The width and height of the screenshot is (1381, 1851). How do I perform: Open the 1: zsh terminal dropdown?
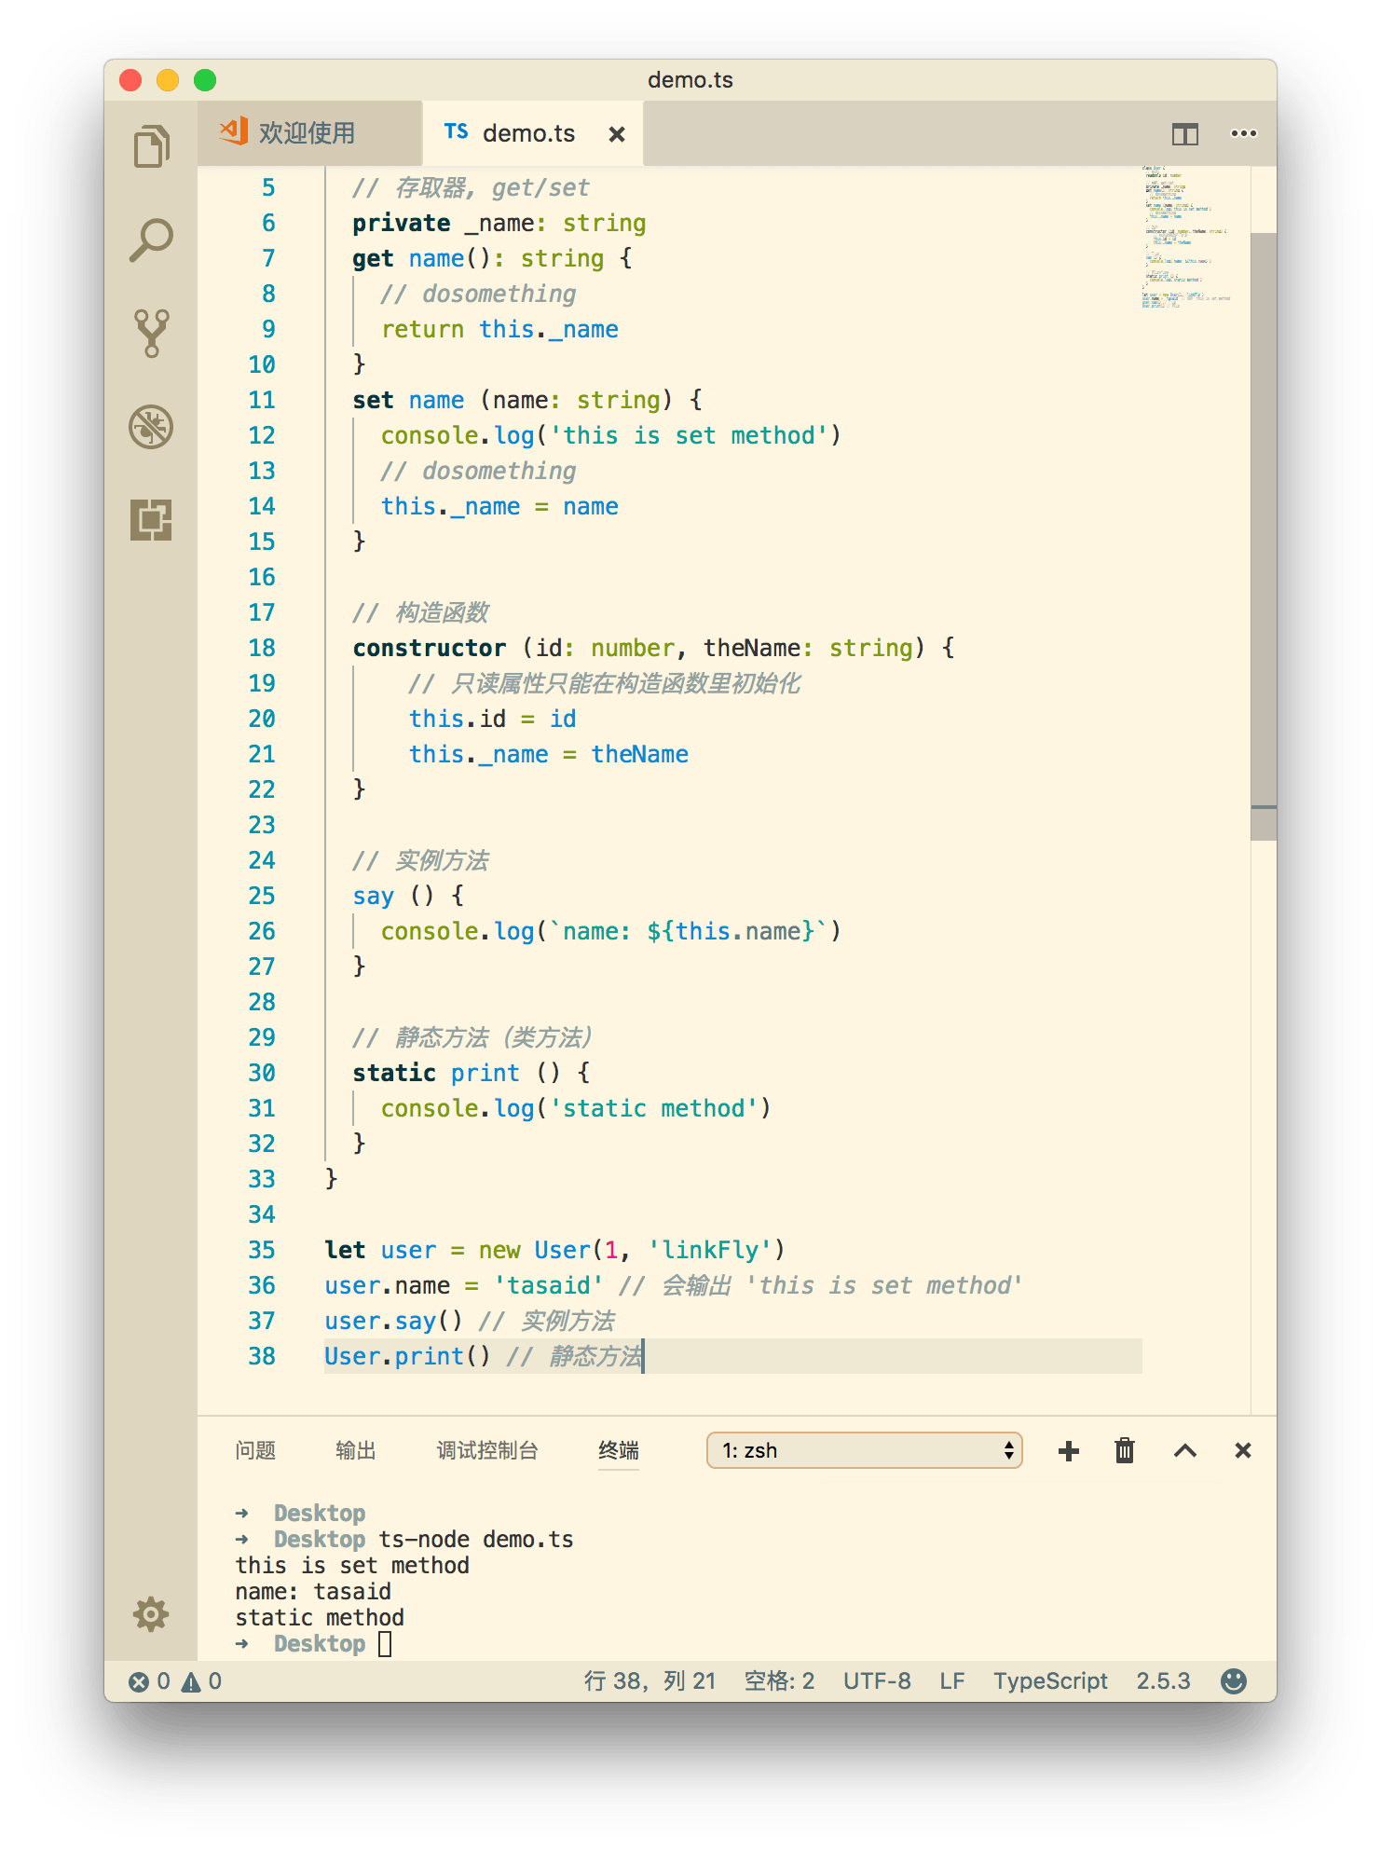865,1450
